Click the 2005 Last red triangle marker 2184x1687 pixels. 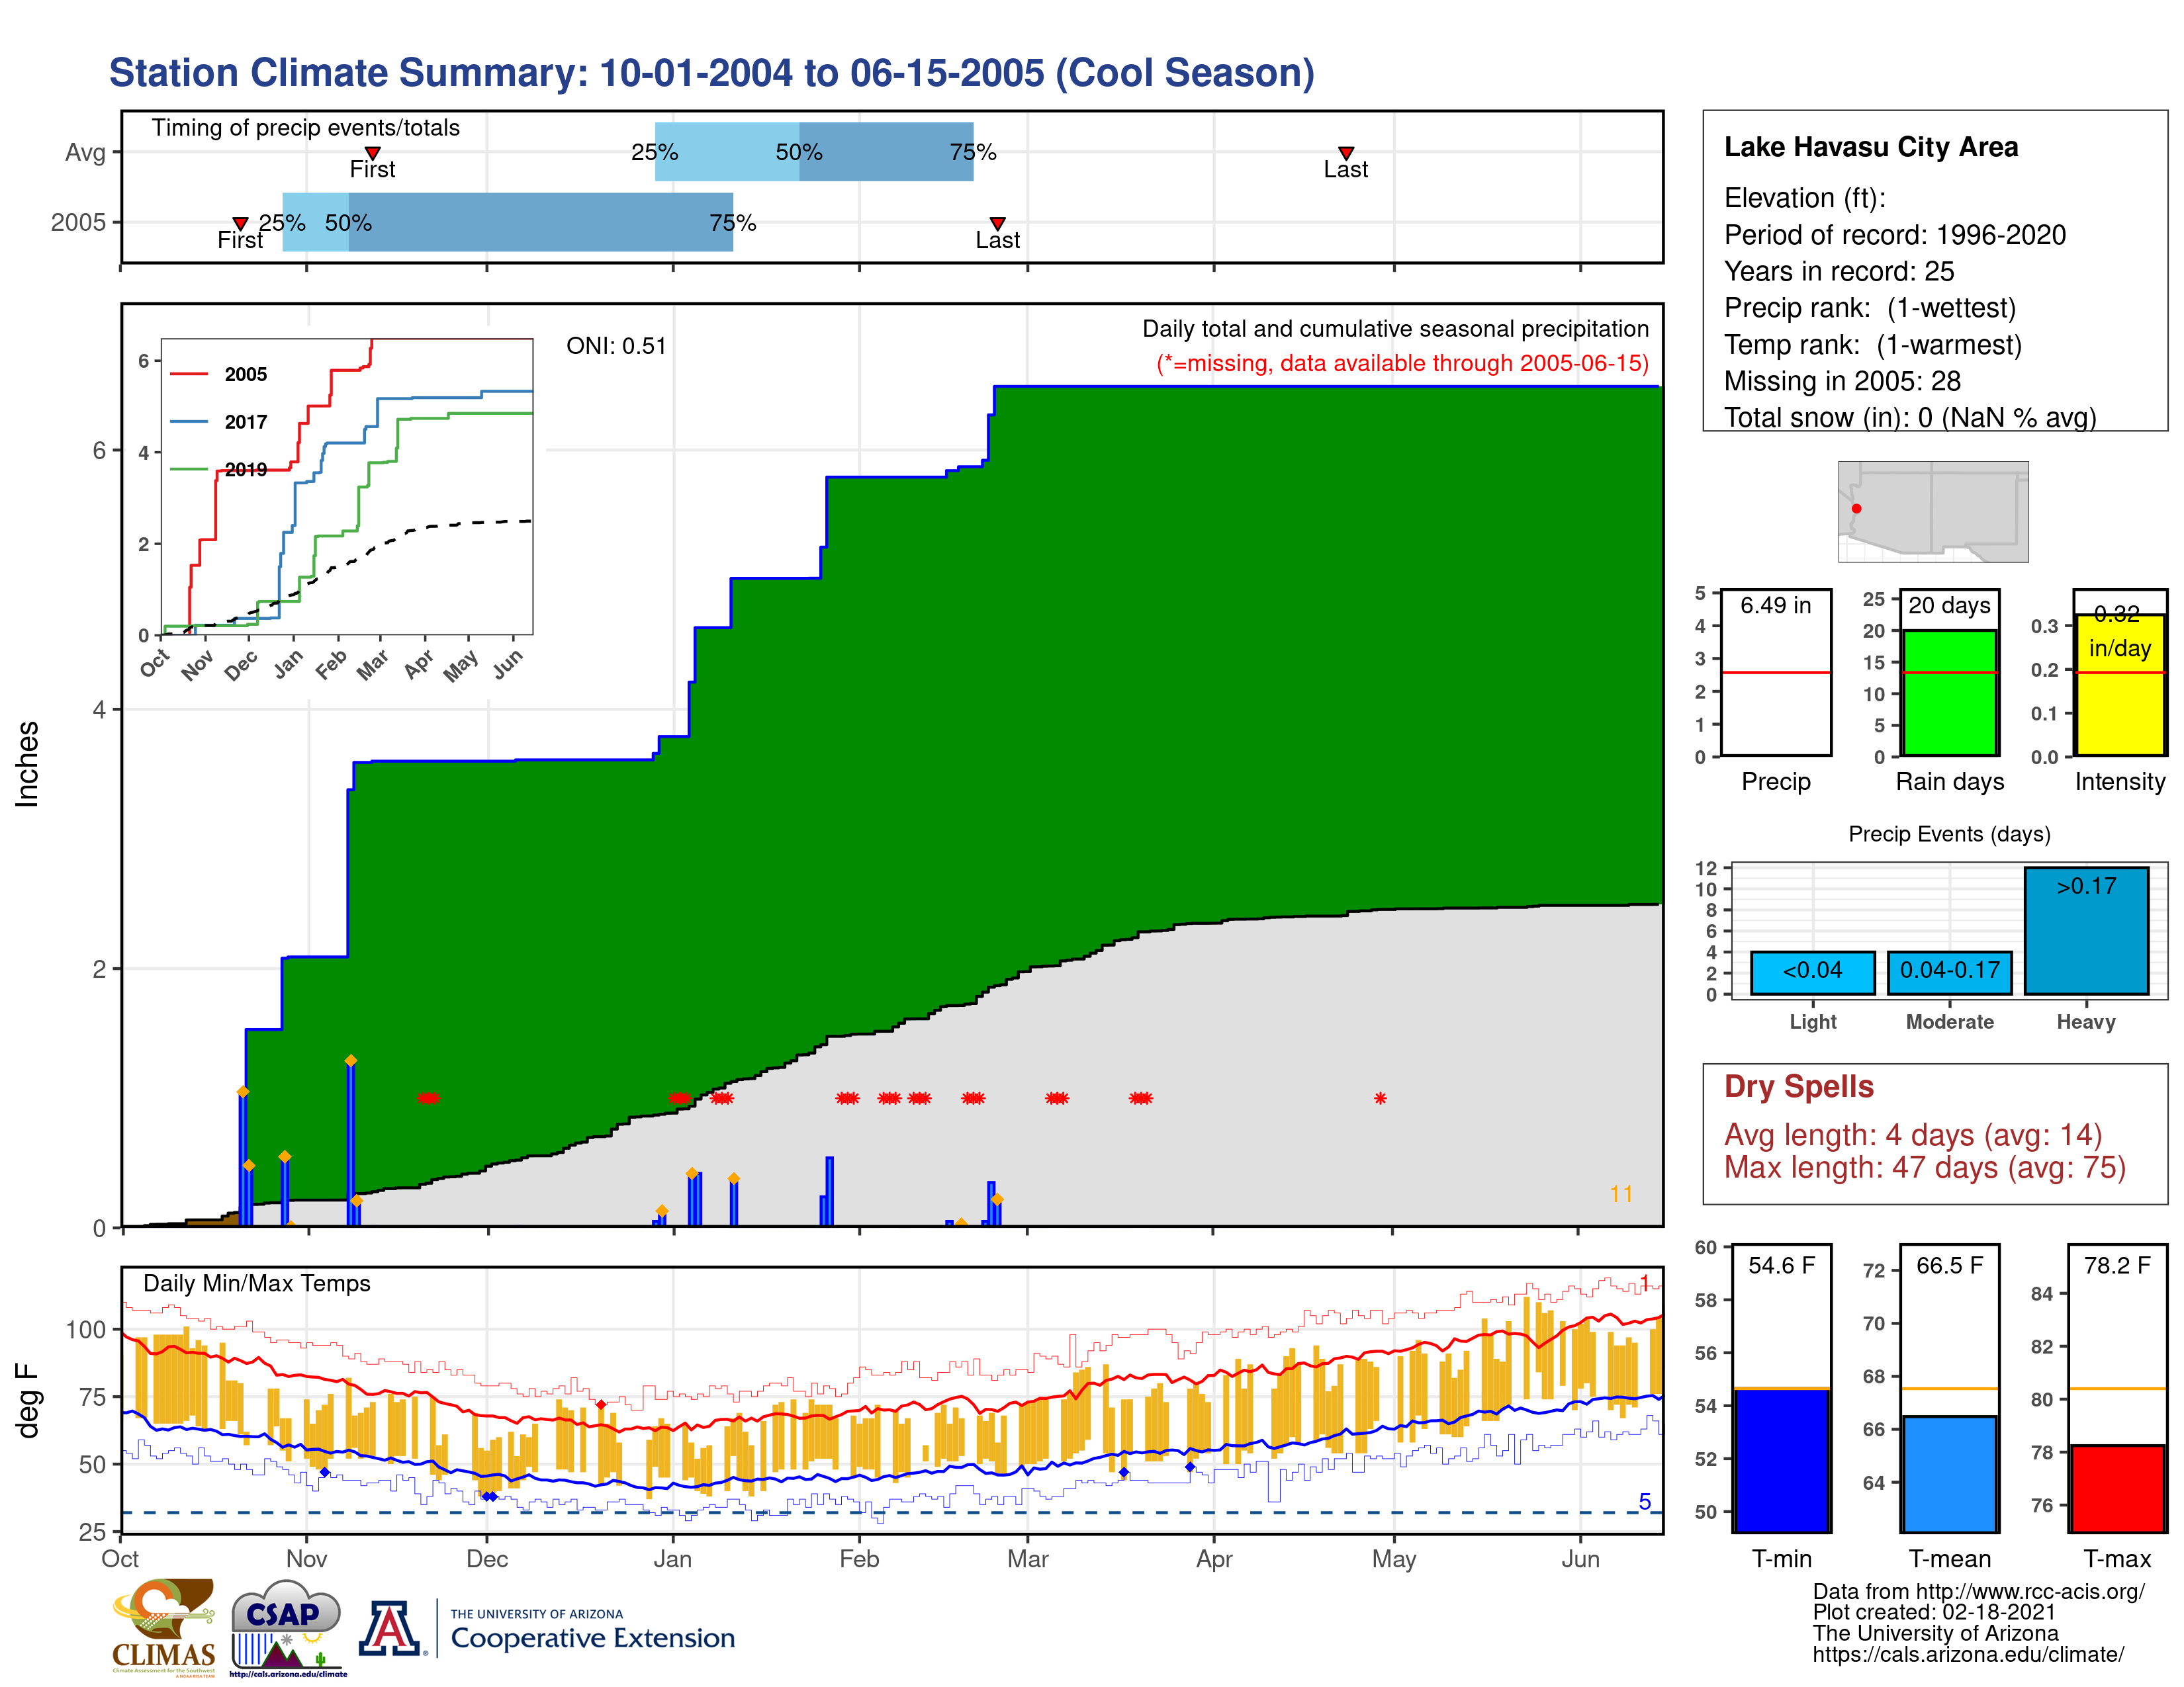click(x=997, y=223)
